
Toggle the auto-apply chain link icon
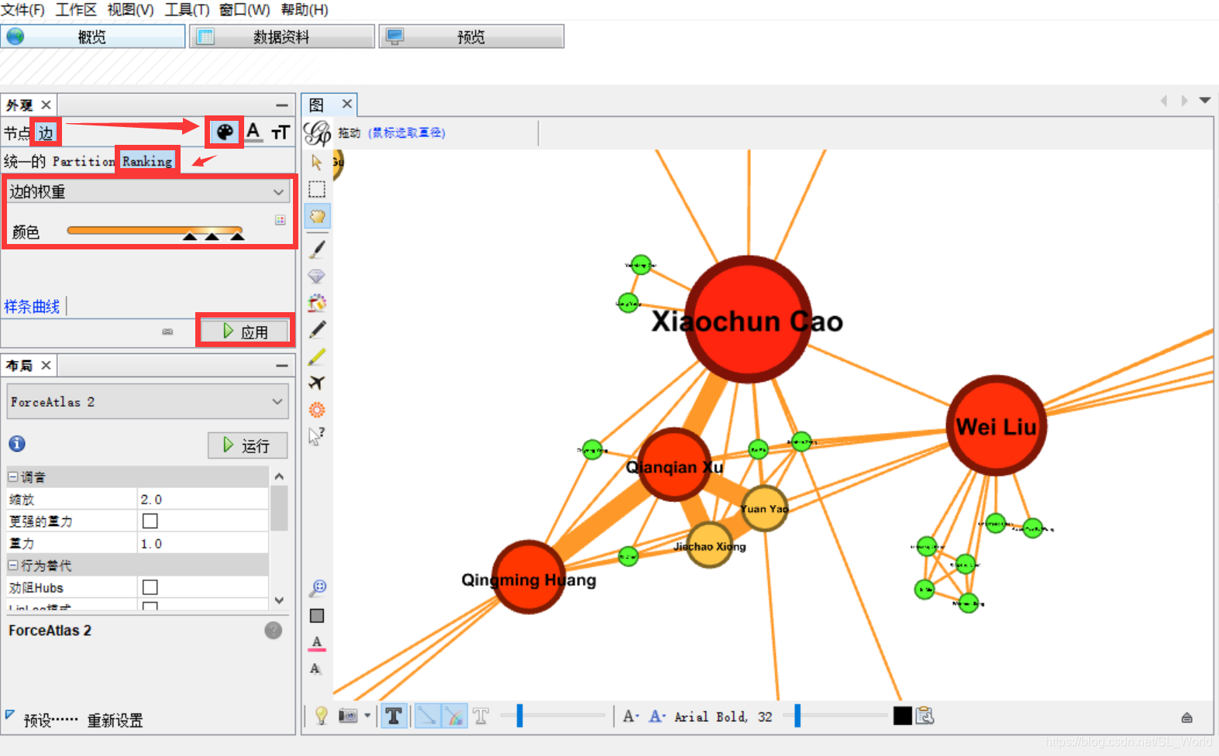point(167,332)
